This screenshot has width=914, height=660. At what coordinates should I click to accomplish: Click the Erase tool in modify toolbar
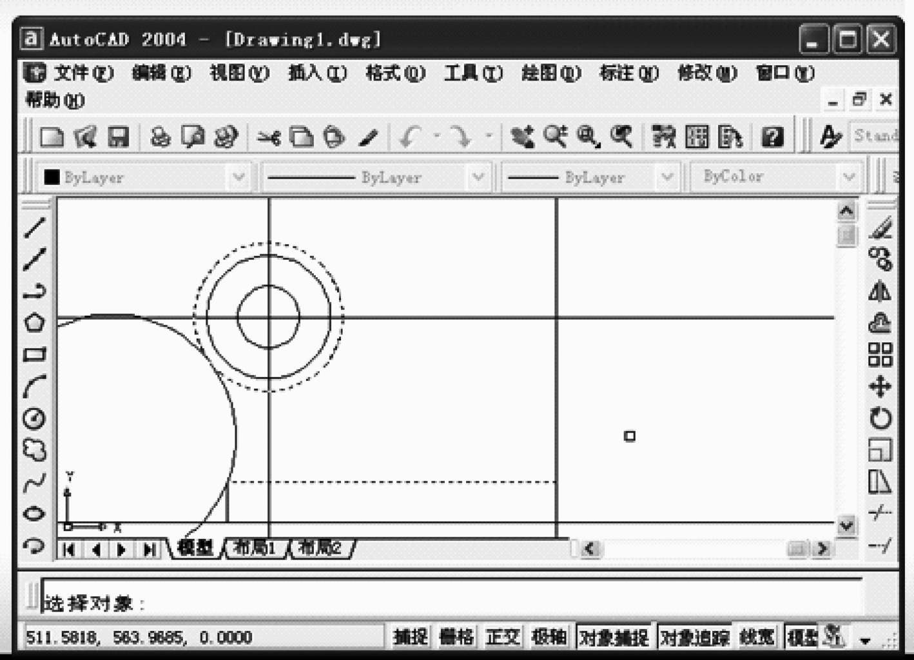(880, 228)
